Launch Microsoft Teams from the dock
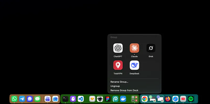This screenshot has width=210, height=104. point(48,99)
